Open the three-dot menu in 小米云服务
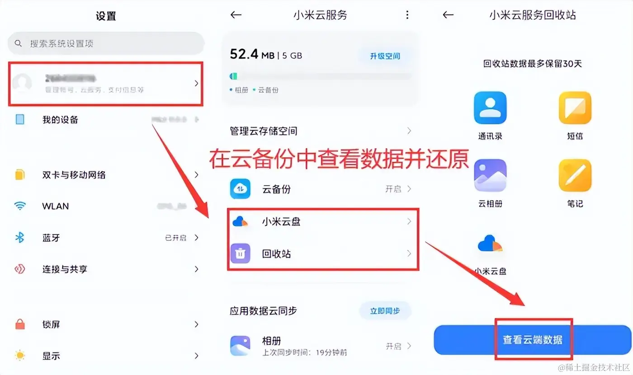This screenshot has width=633, height=375. pos(407,15)
